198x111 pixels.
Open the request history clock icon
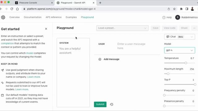click(x=111, y=104)
